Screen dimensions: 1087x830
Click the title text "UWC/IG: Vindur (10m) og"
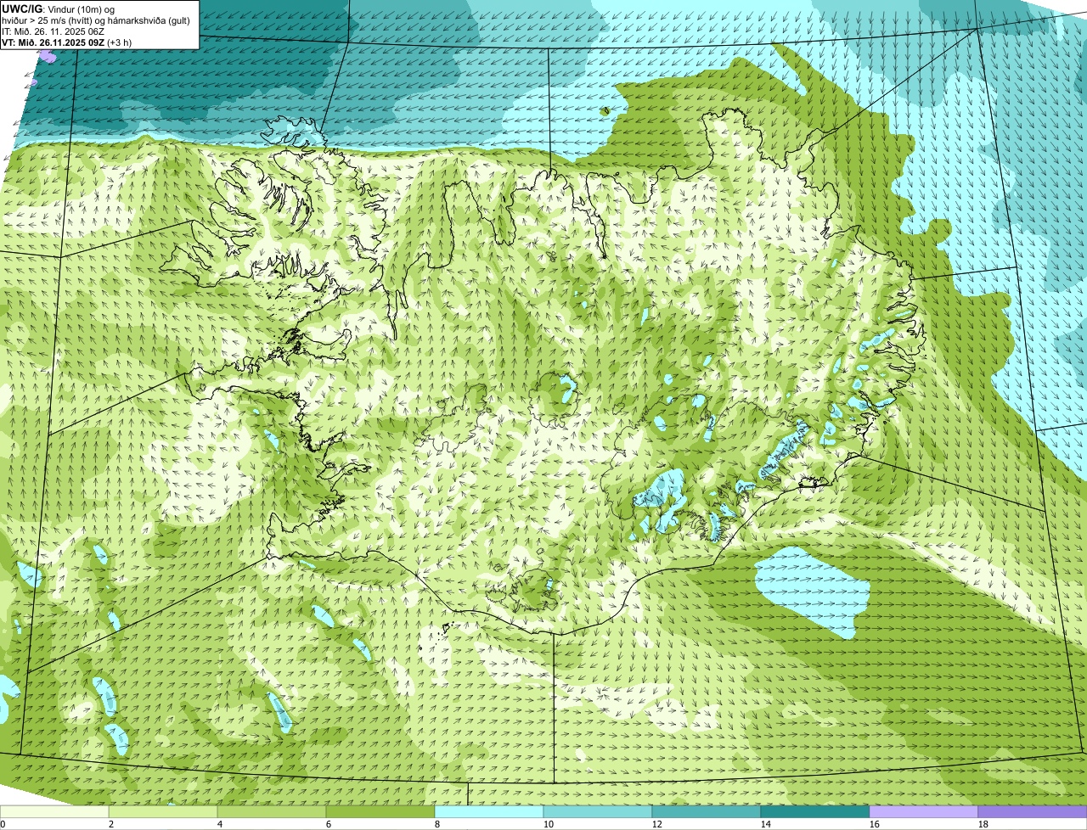(59, 9)
